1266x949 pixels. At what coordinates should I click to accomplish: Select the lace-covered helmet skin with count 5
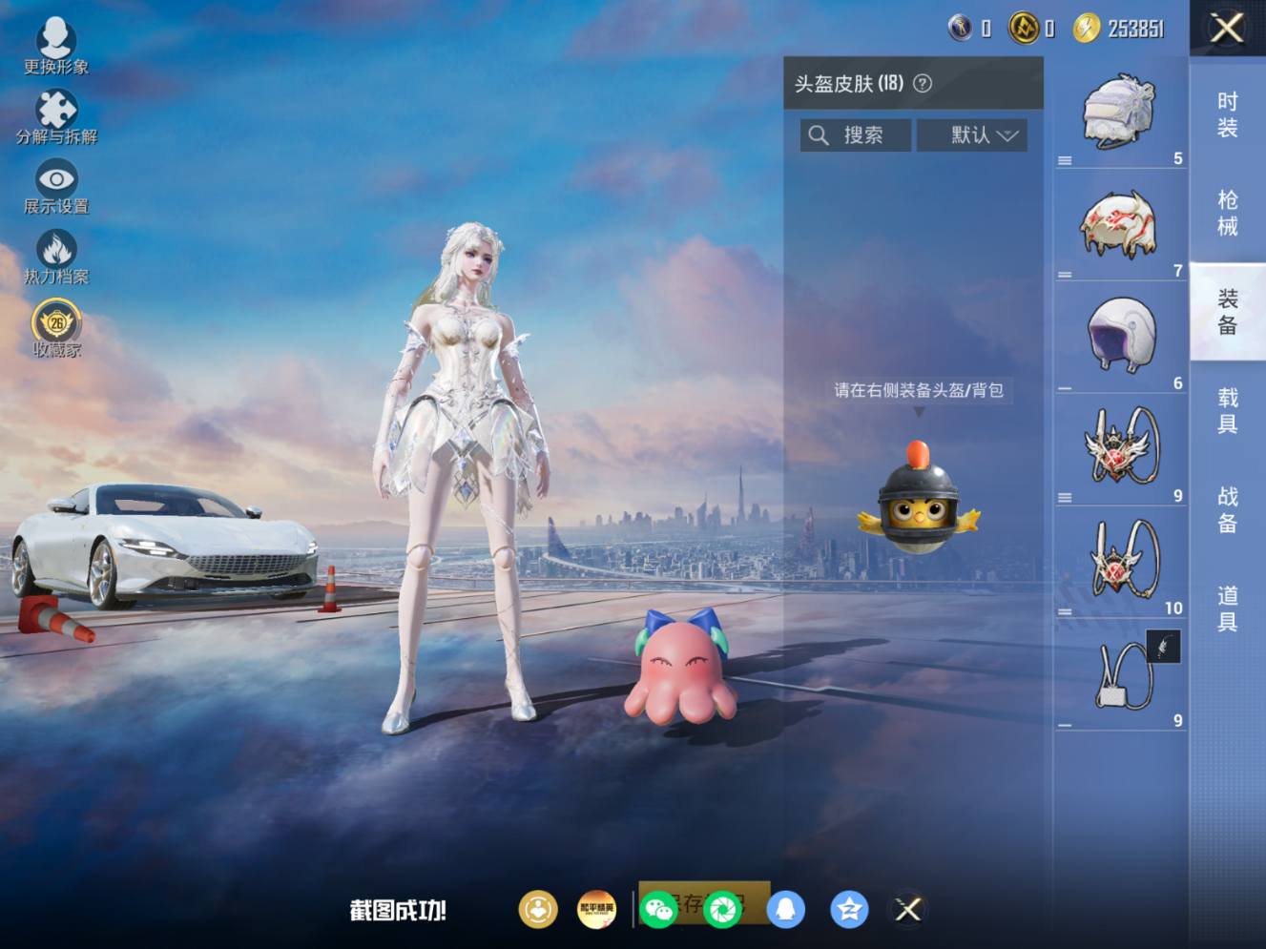[1120, 113]
